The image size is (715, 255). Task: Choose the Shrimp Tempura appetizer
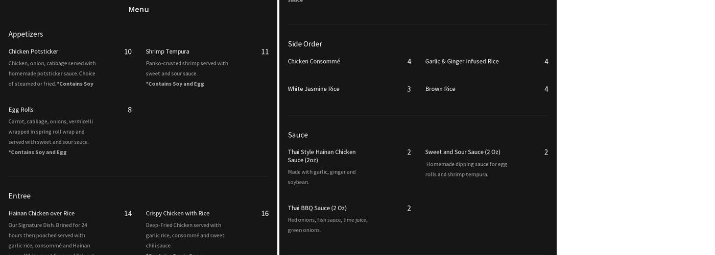point(168,52)
